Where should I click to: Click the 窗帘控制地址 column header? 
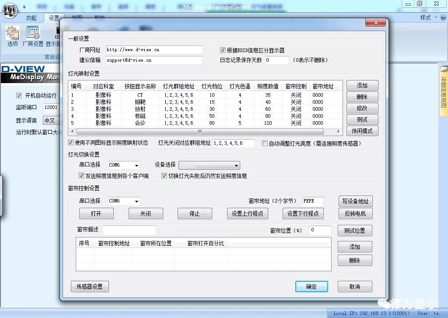113,244
